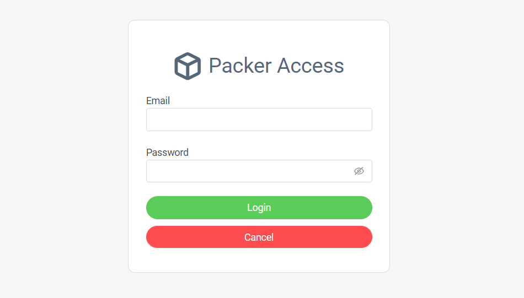Click the Packer Access title text

(x=276, y=66)
